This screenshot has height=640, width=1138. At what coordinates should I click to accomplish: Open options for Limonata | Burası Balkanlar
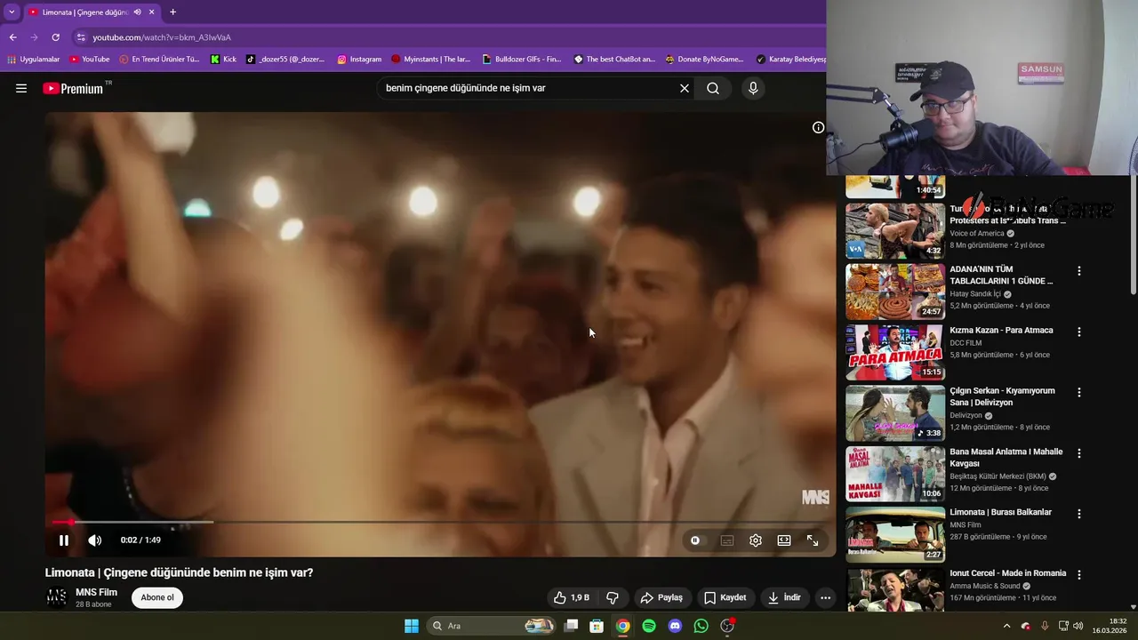pyautogui.click(x=1079, y=514)
